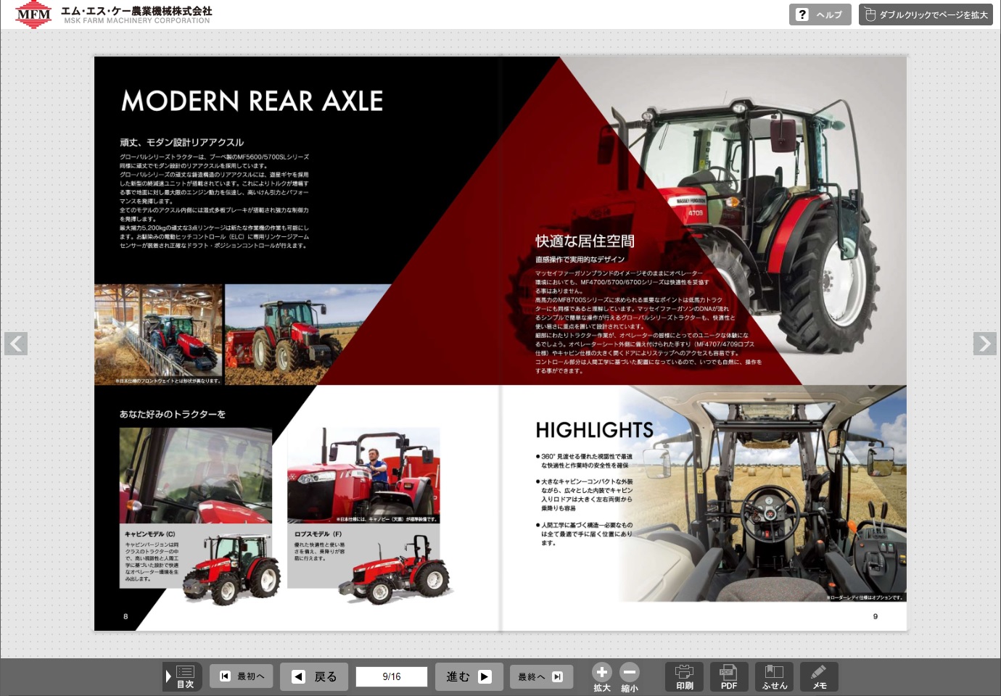Zoom in with the 拡大 plus icon
This screenshot has width=1001, height=696.
pyautogui.click(x=602, y=673)
